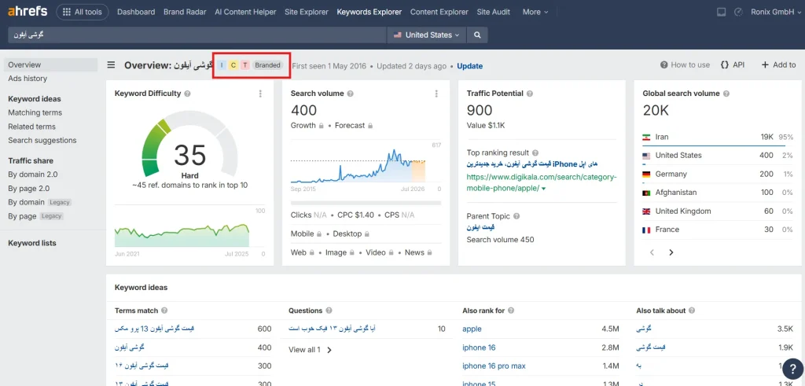Go to Dashboard

pos(136,12)
